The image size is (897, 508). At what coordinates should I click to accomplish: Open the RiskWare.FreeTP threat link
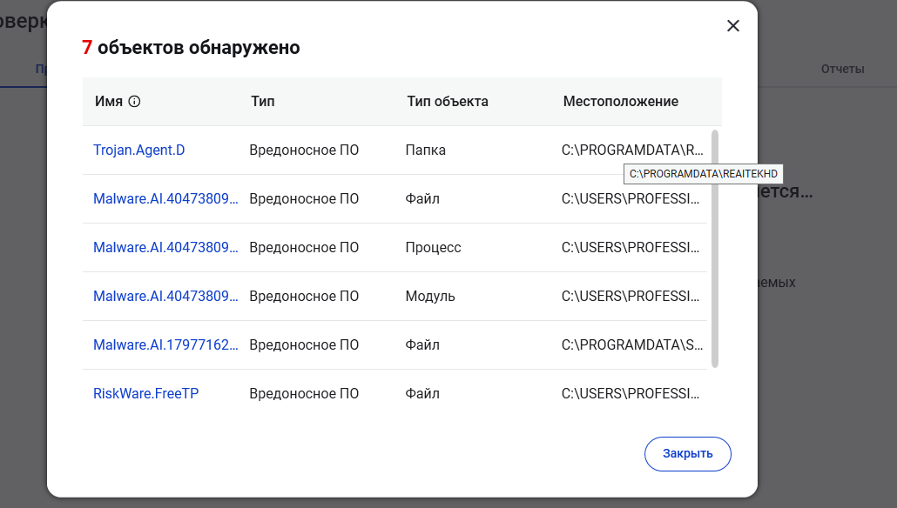[146, 393]
